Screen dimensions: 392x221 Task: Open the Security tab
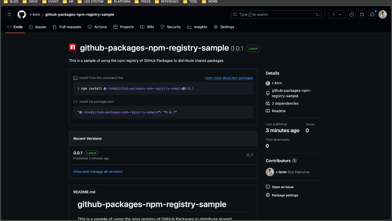coord(171,27)
